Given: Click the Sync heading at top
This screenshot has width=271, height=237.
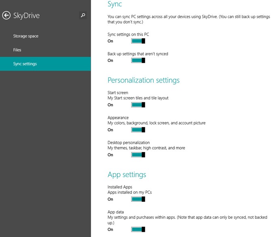Looking at the screenshot, I should coord(114,4).
